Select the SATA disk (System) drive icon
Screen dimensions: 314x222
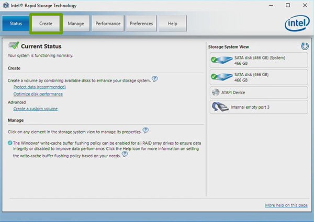[222, 60]
